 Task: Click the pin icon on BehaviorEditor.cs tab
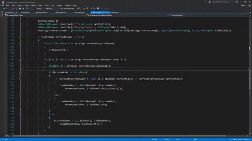[x=106, y=13]
